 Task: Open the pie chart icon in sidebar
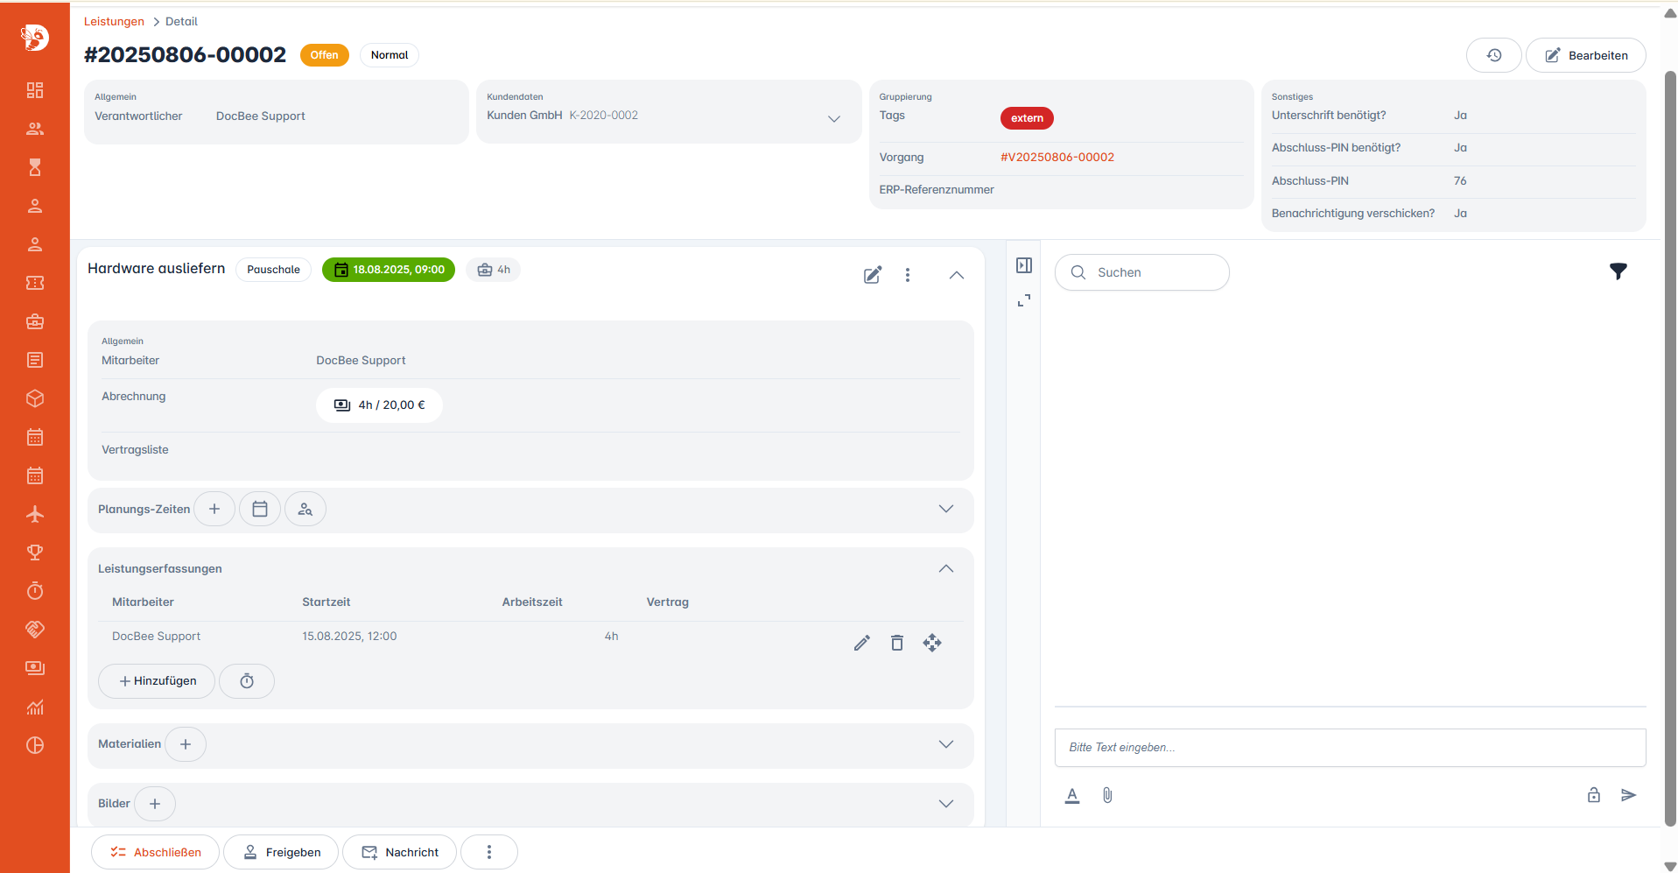click(x=35, y=745)
